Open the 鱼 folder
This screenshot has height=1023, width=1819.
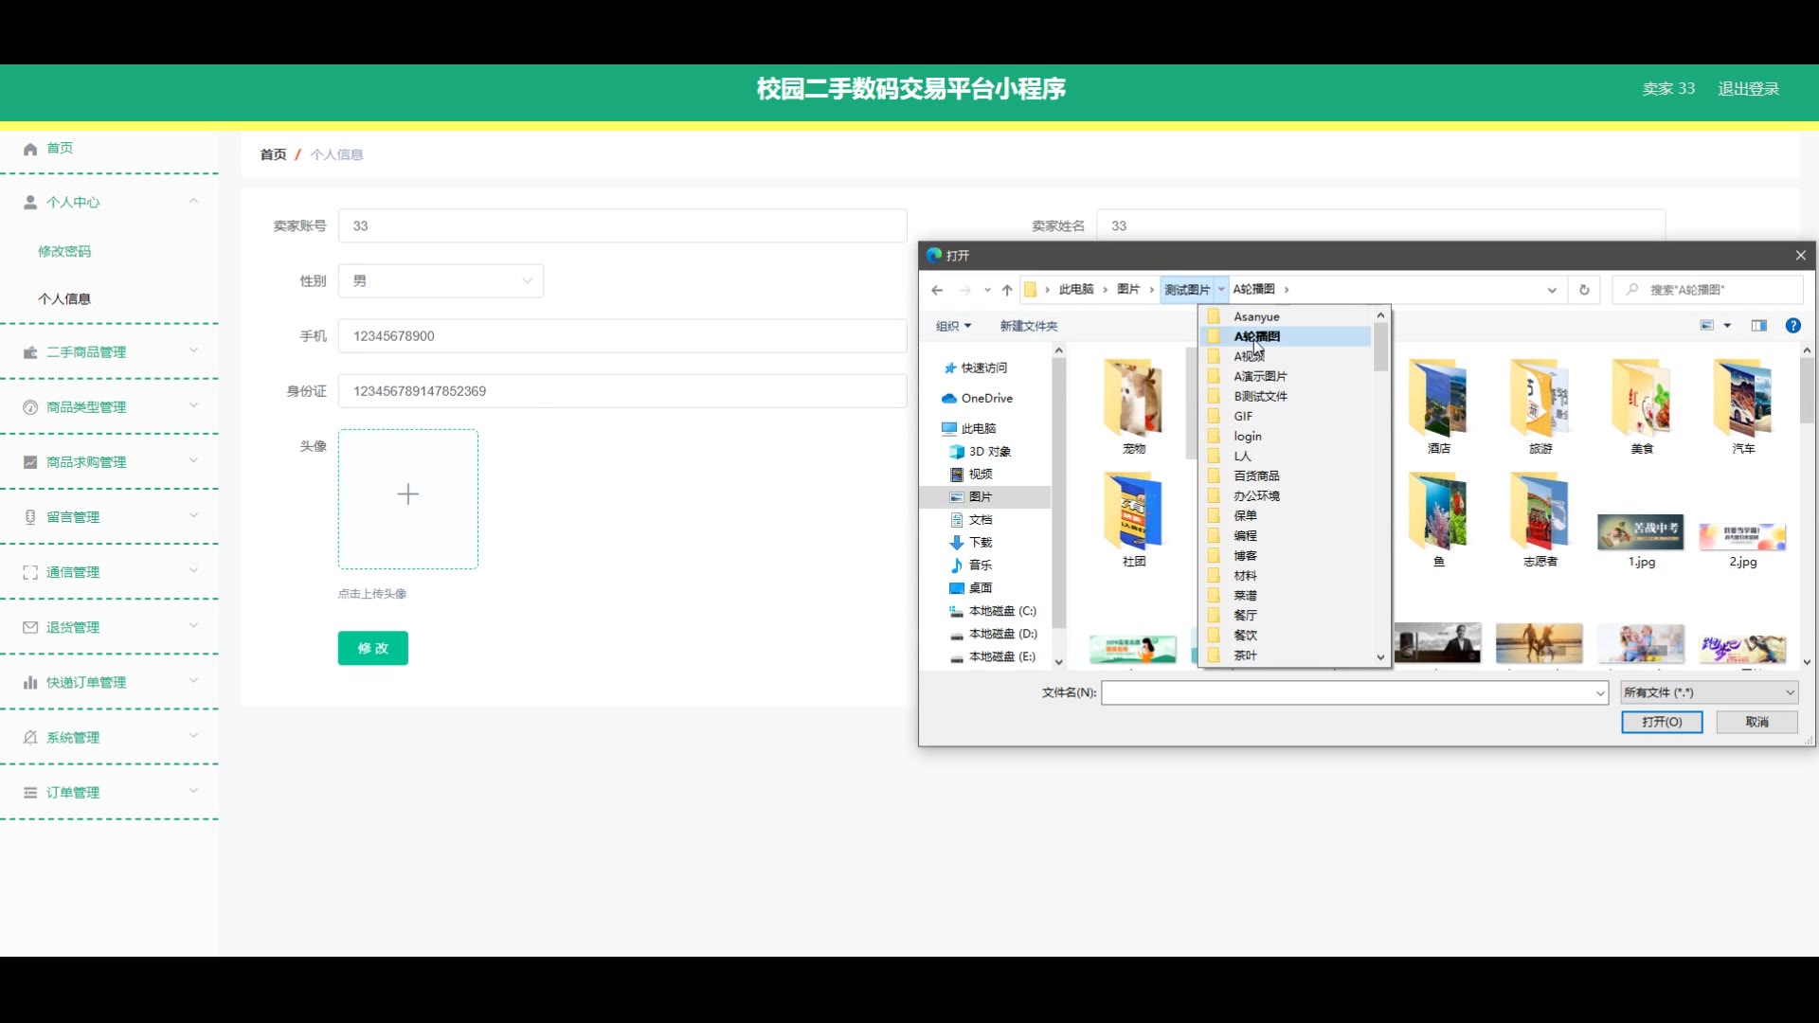(x=1439, y=520)
